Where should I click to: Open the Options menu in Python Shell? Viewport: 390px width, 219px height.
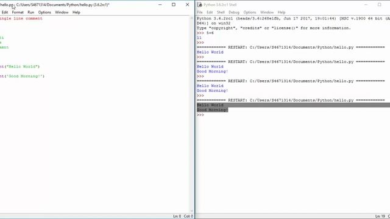point(250,12)
